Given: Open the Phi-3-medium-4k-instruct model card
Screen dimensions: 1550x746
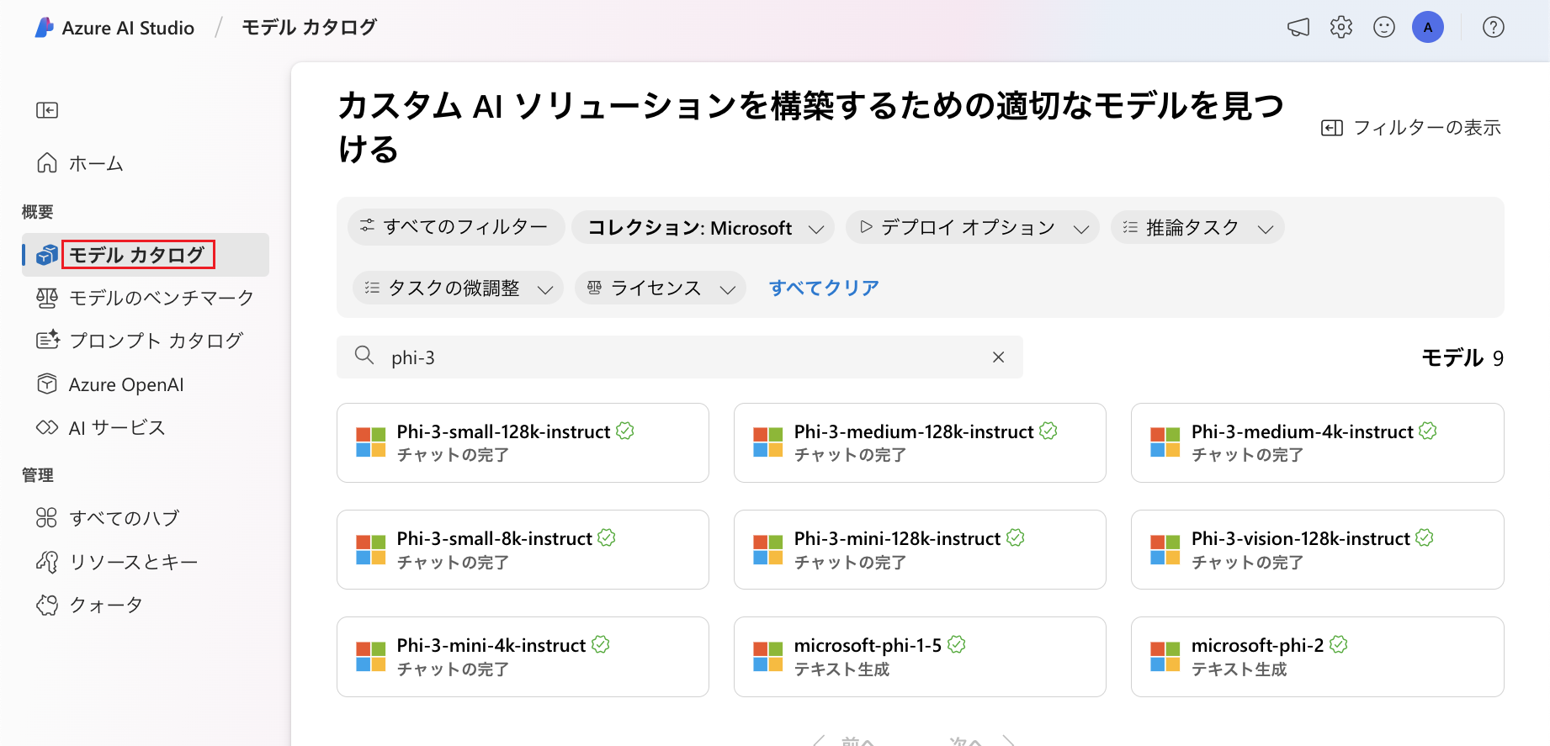Looking at the screenshot, I should (1317, 442).
